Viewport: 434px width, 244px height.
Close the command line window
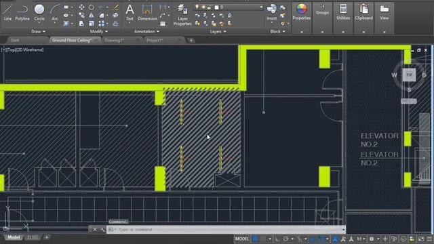(x=95, y=229)
